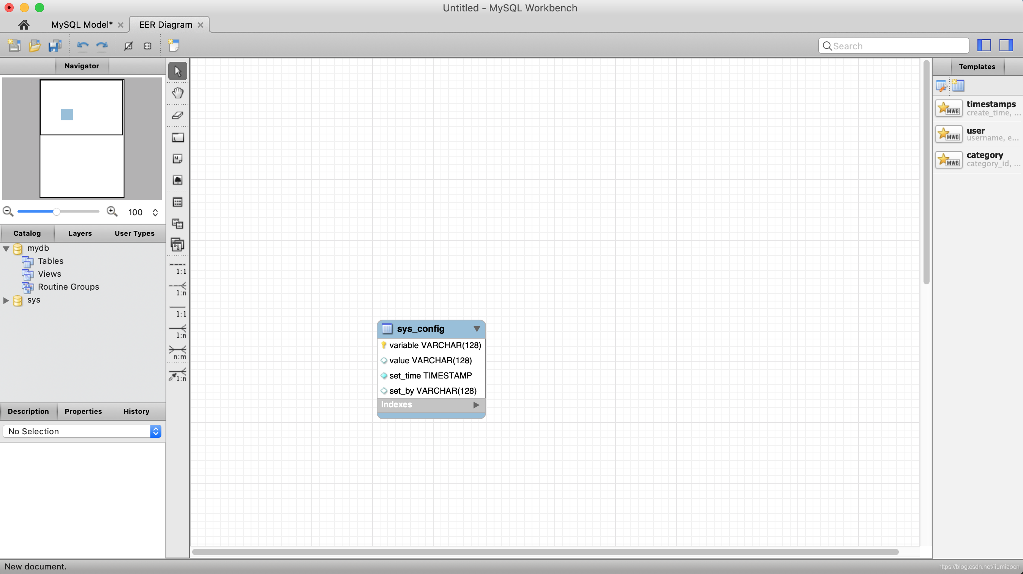Close the MySQL Model tab

[x=121, y=25]
